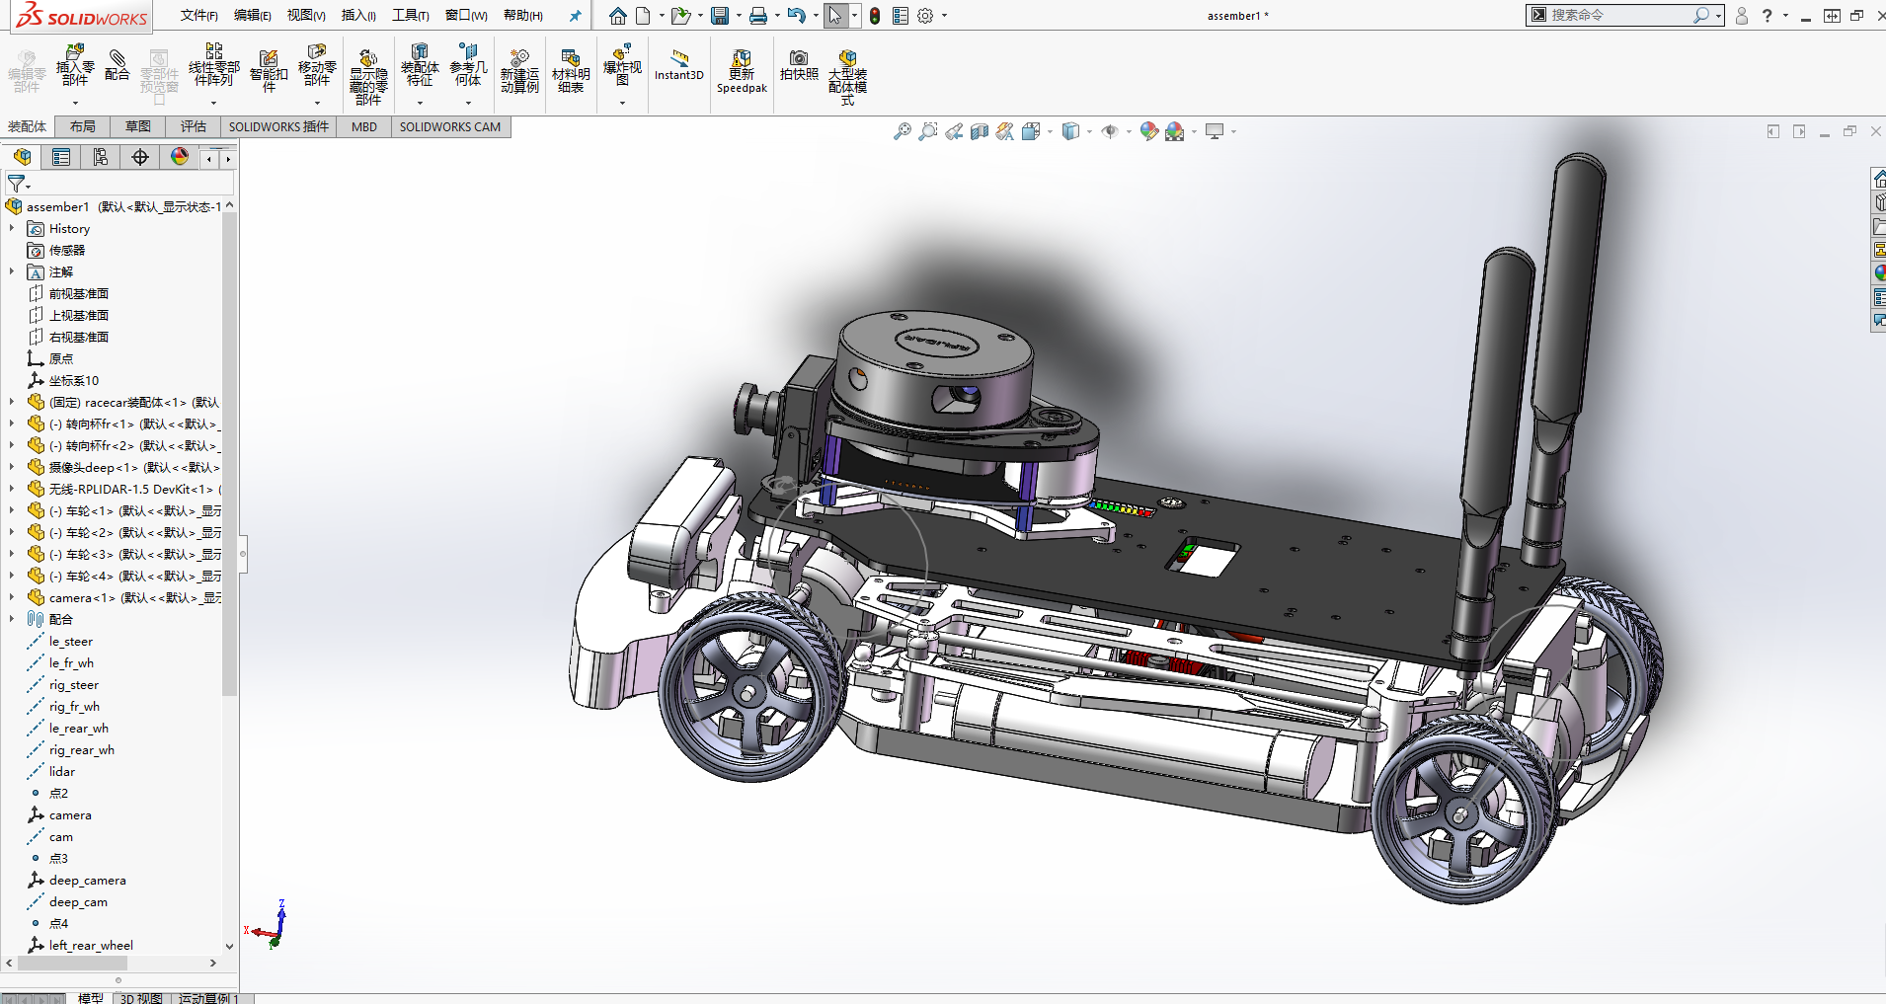
Task: Click Update Speedpak (更新Speedpak)
Action: [x=742, y=71]
